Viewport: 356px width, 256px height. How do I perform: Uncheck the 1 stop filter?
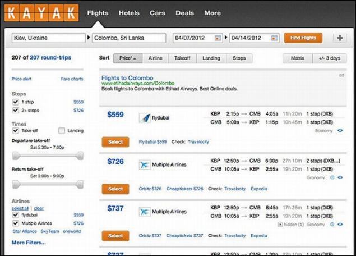click(x=16, y=102)
